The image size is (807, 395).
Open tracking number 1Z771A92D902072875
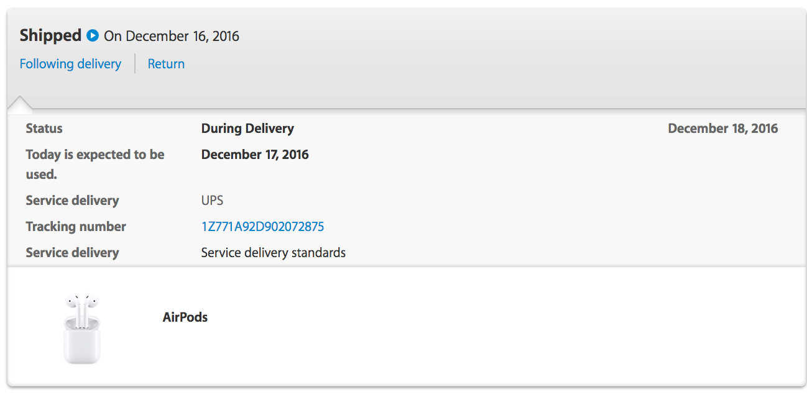pos(262,227)
